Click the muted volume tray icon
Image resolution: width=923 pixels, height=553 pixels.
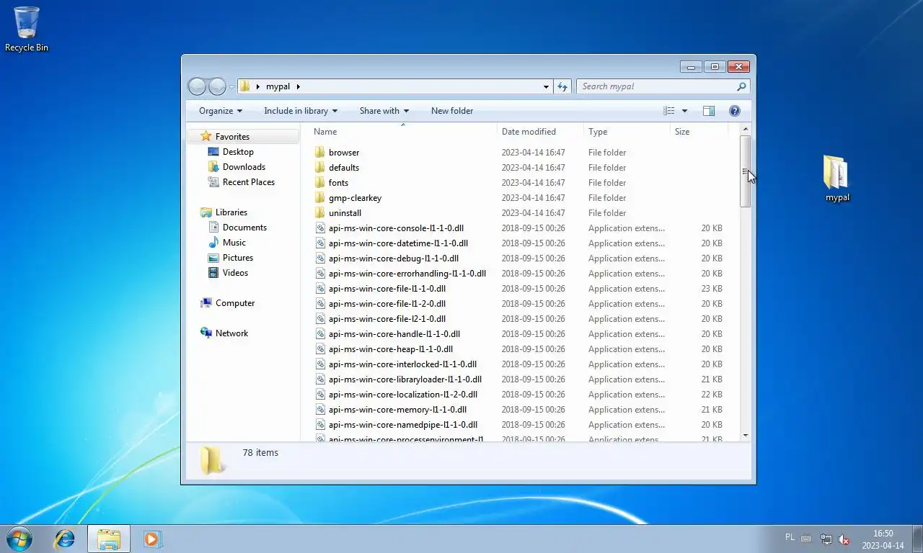tap(843, 539)
